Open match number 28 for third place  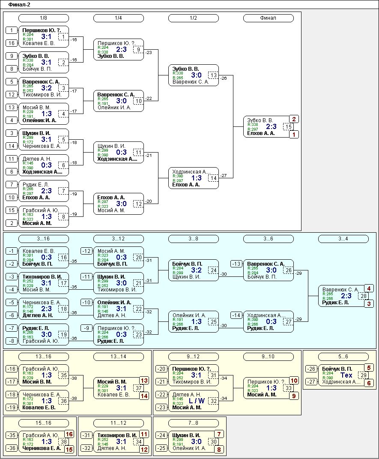point(364,296)
